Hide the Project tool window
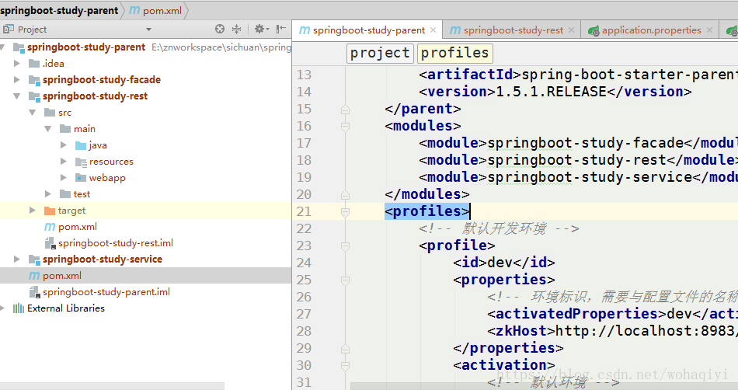The image size is (738, 390). pos(281,30)
